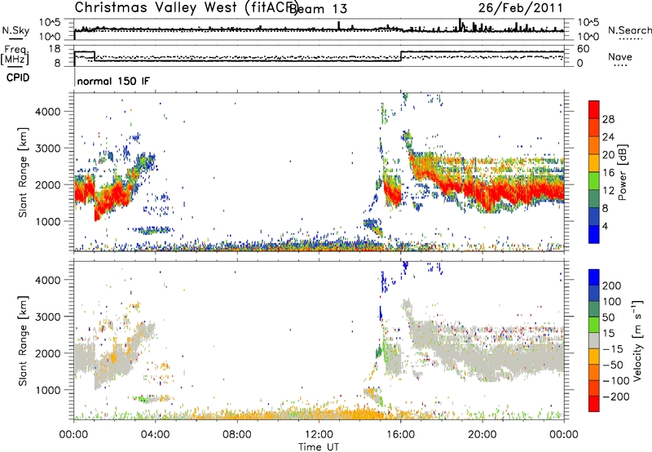The width and height of the screenshot is (652, 452).
Task: Click the 'Christmas Valley West (fitACF)' title
Action: tap(186, 8)
